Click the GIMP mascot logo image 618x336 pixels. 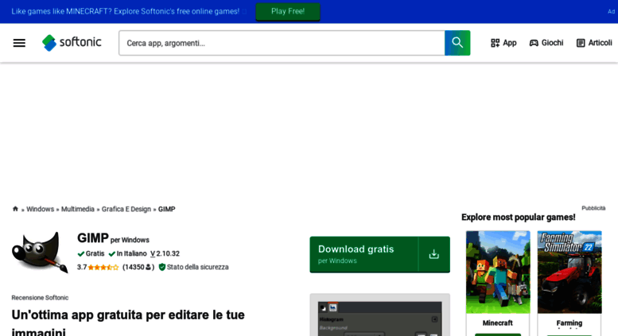(40, 252)
